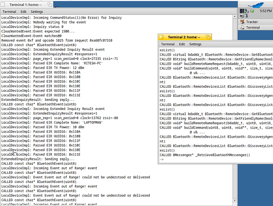This screenshot has width=273, height=206.
Task: Click Terminal 1 zoom button on tab
Action: click(49, 5)
